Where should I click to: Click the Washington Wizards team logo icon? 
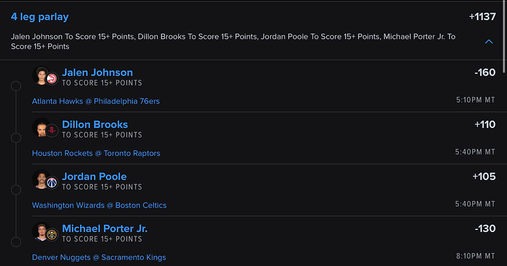click(52, 183)
